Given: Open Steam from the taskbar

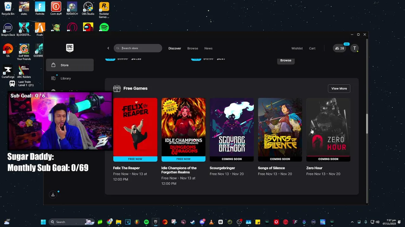Looking at the screenshot, I should 192,222.
